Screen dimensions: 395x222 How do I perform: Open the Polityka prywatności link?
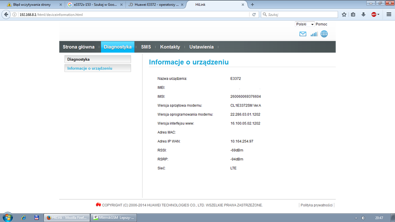tap(316, 205)
